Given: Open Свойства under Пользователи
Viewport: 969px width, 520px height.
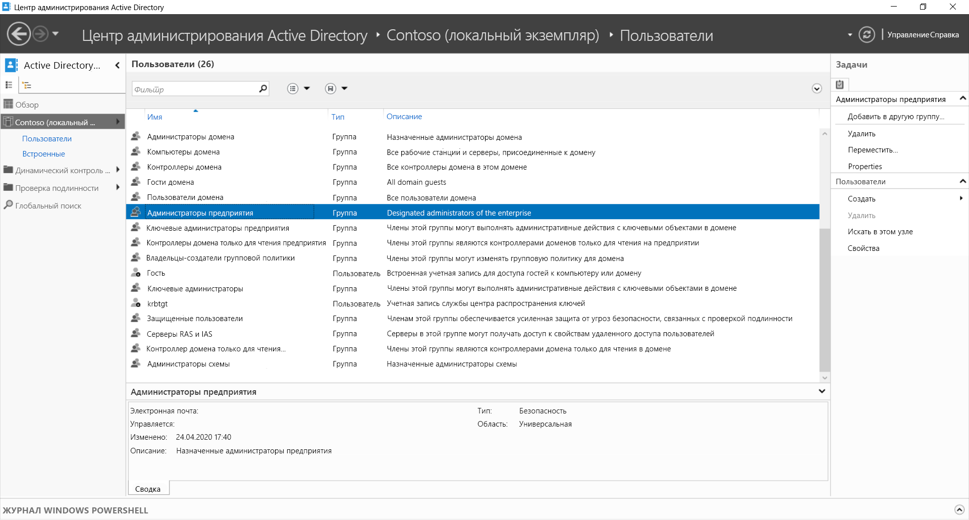Looking at the screenshot, I should point(864,248).
